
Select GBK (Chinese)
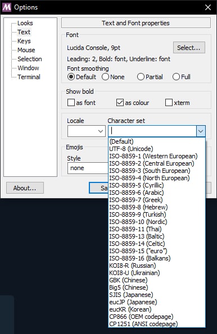(157, 280)
